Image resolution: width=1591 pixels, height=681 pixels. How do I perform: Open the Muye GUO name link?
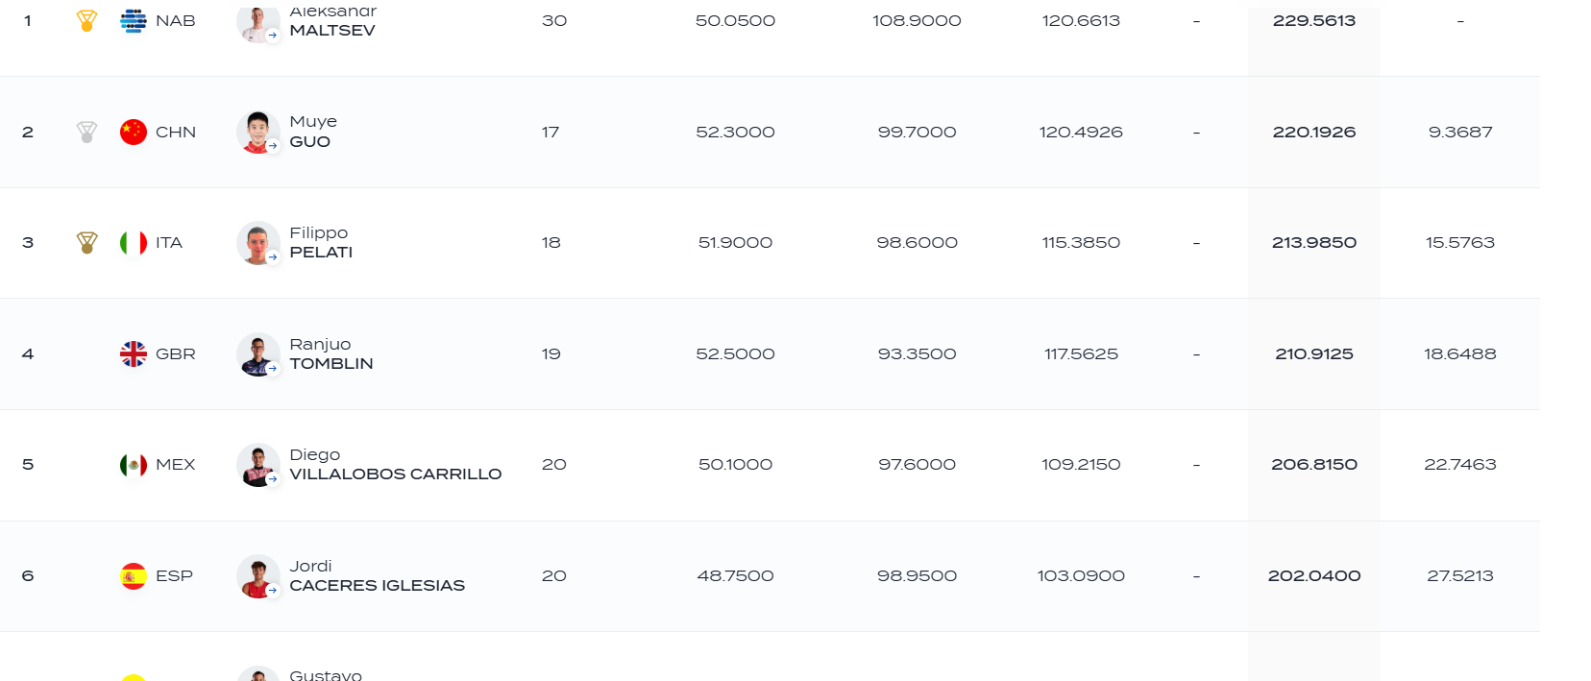click(313, 132)
